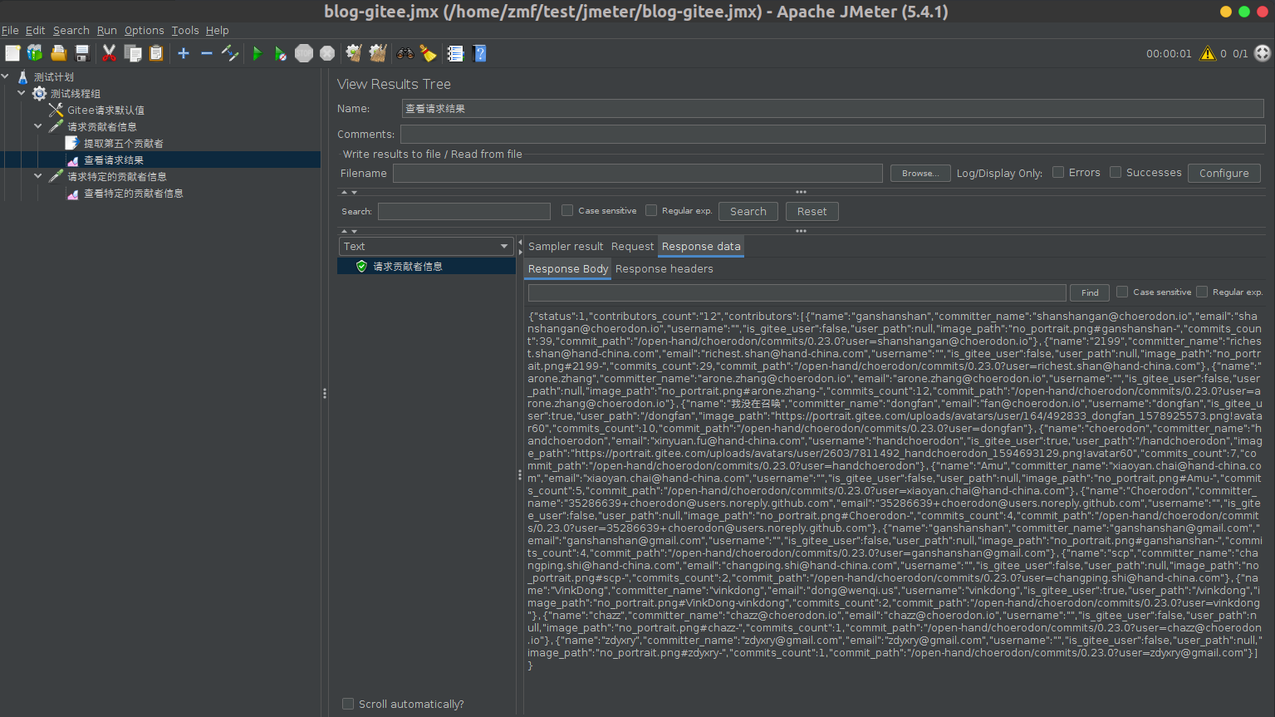Screen dimensions: 1275x717
Task: Click the Open file folder icon
Action: [x=59, y=53]
